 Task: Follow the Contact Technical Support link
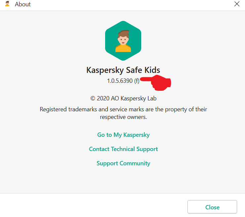(123, 149)
